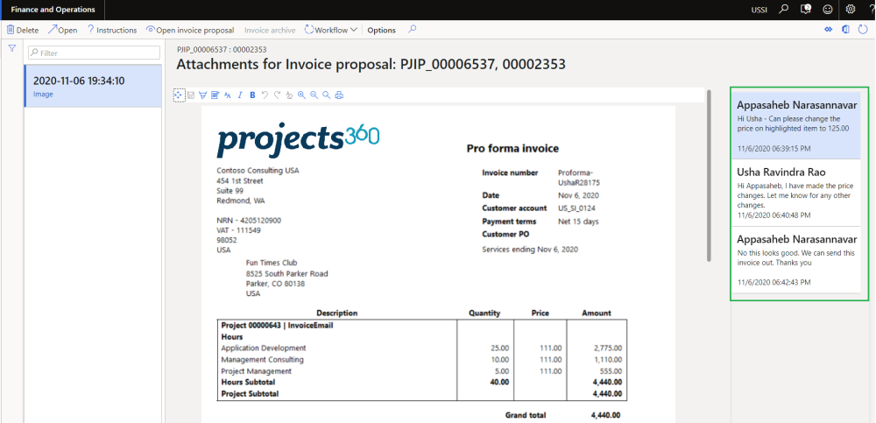
Task: Click the Delete button with trash icon
Action: pos(23,30)
